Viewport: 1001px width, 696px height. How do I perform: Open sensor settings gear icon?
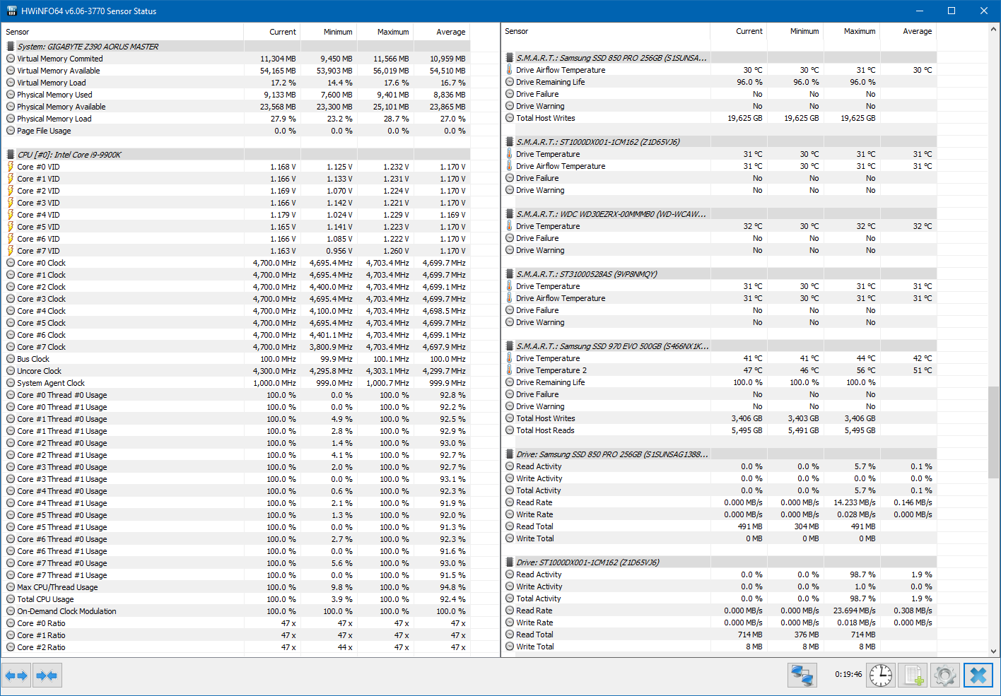coord(945,676)
